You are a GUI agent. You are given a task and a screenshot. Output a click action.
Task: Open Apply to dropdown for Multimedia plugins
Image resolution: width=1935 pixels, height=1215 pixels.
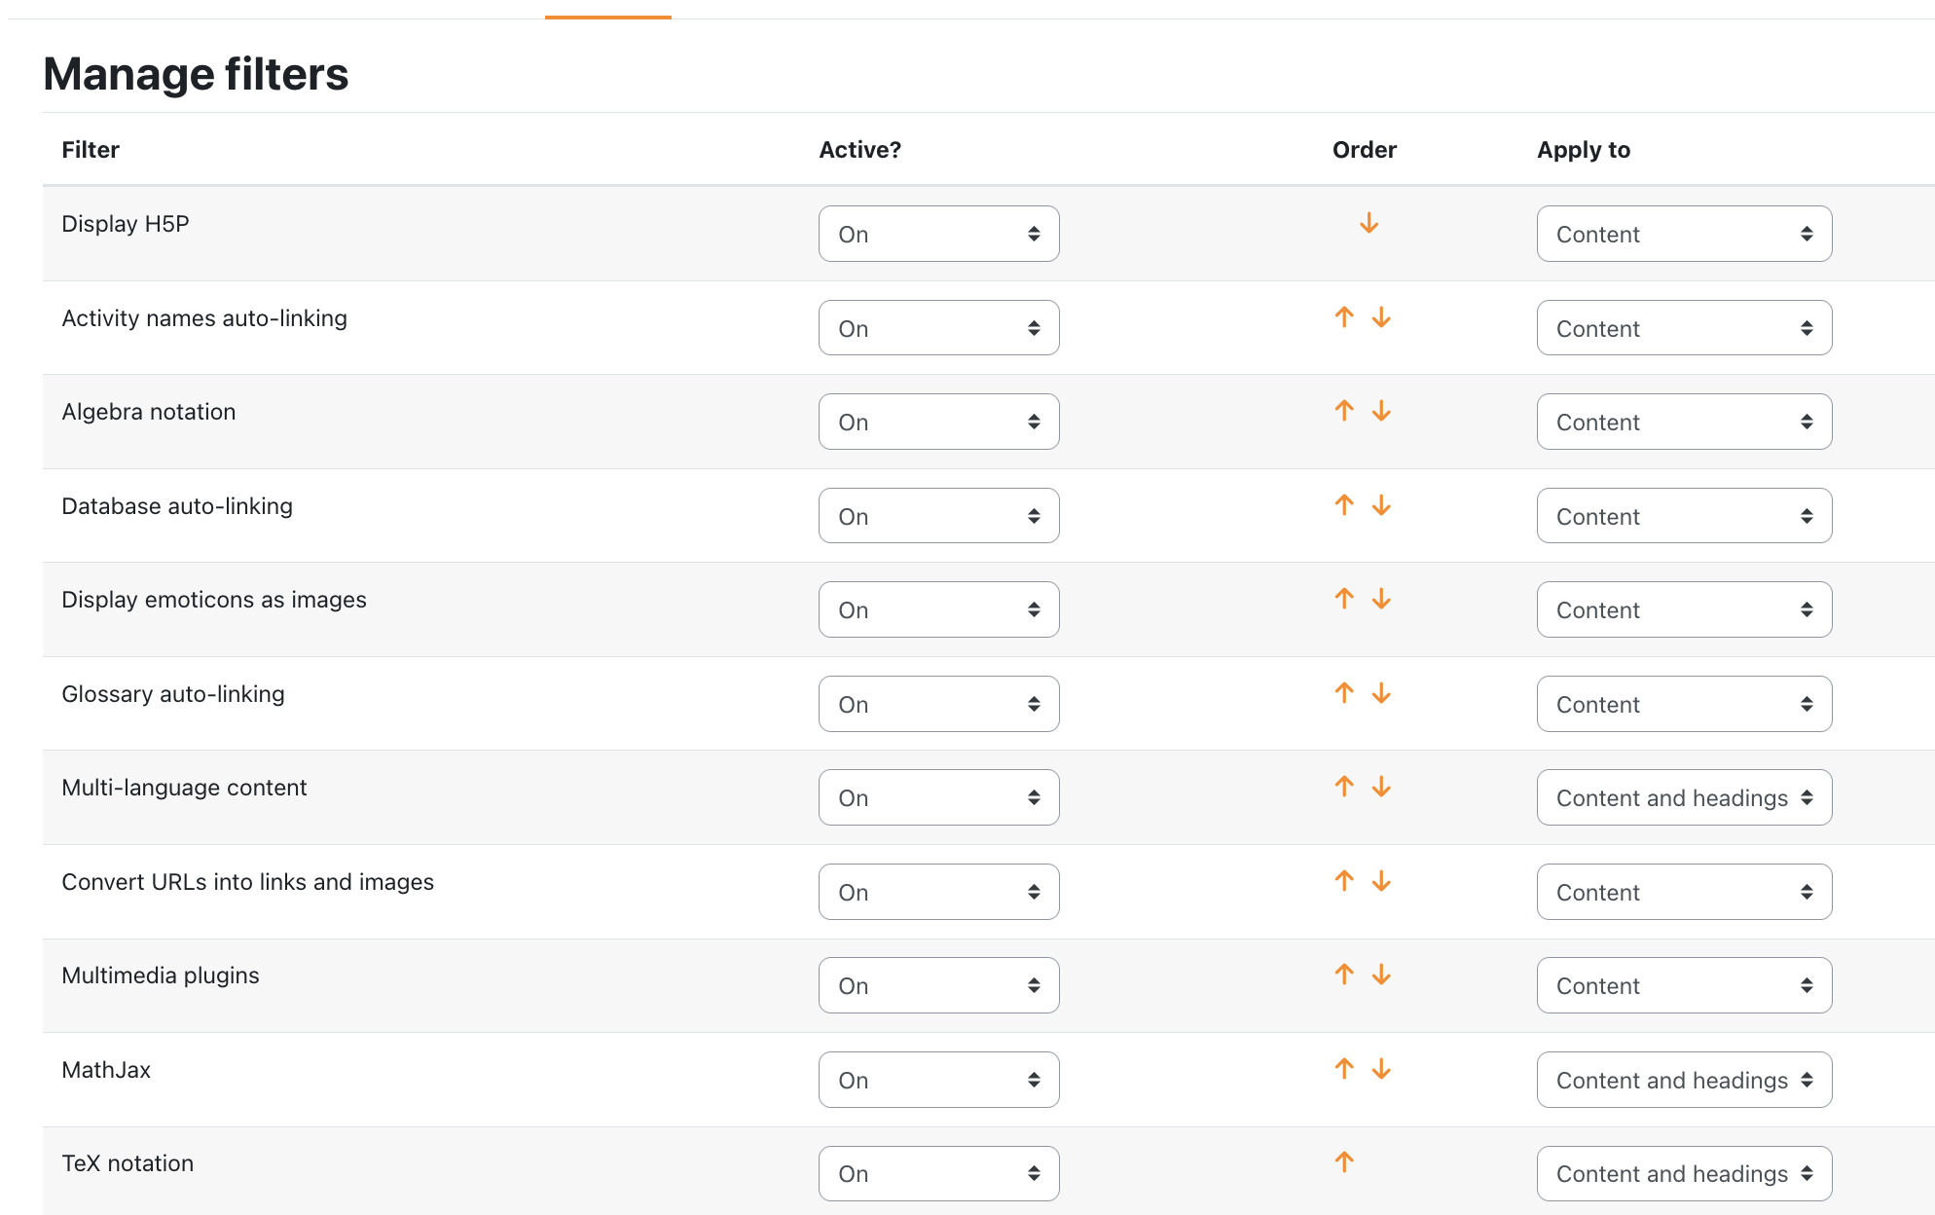click(1684, 985)
